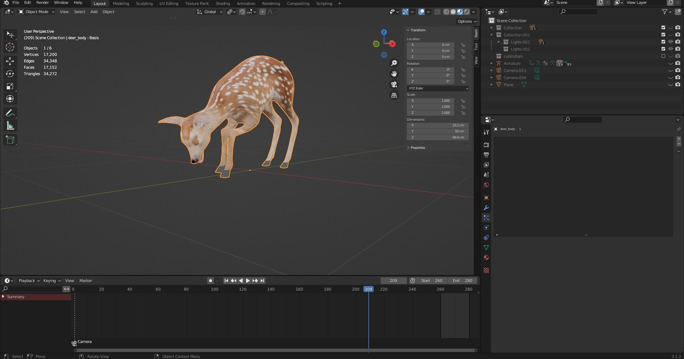Click the current frame 209 field
The image size is (684, 359).
point(393,281)
